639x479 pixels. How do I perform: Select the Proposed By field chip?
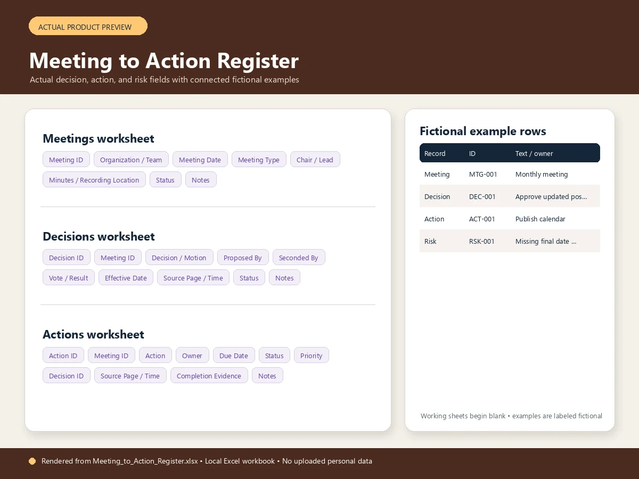coord(243,258)
